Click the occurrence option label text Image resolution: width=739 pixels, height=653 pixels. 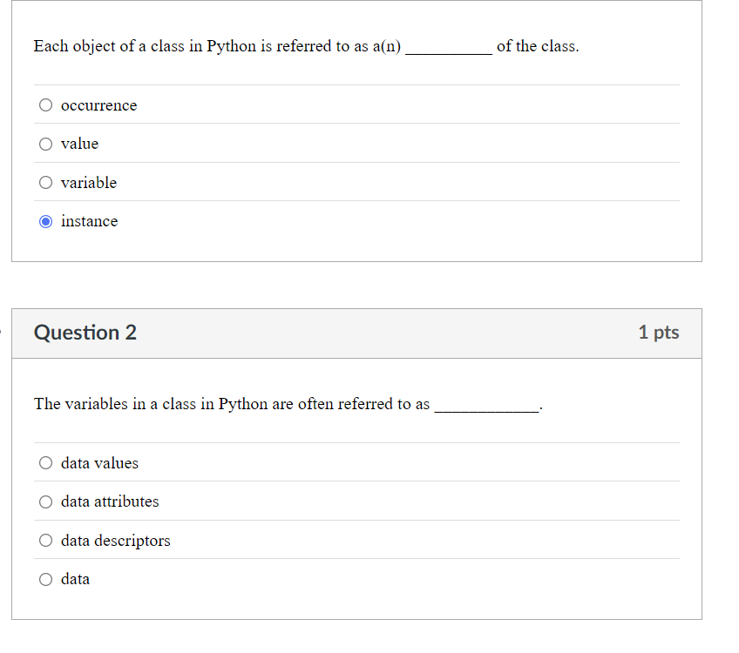click(98, 104)
